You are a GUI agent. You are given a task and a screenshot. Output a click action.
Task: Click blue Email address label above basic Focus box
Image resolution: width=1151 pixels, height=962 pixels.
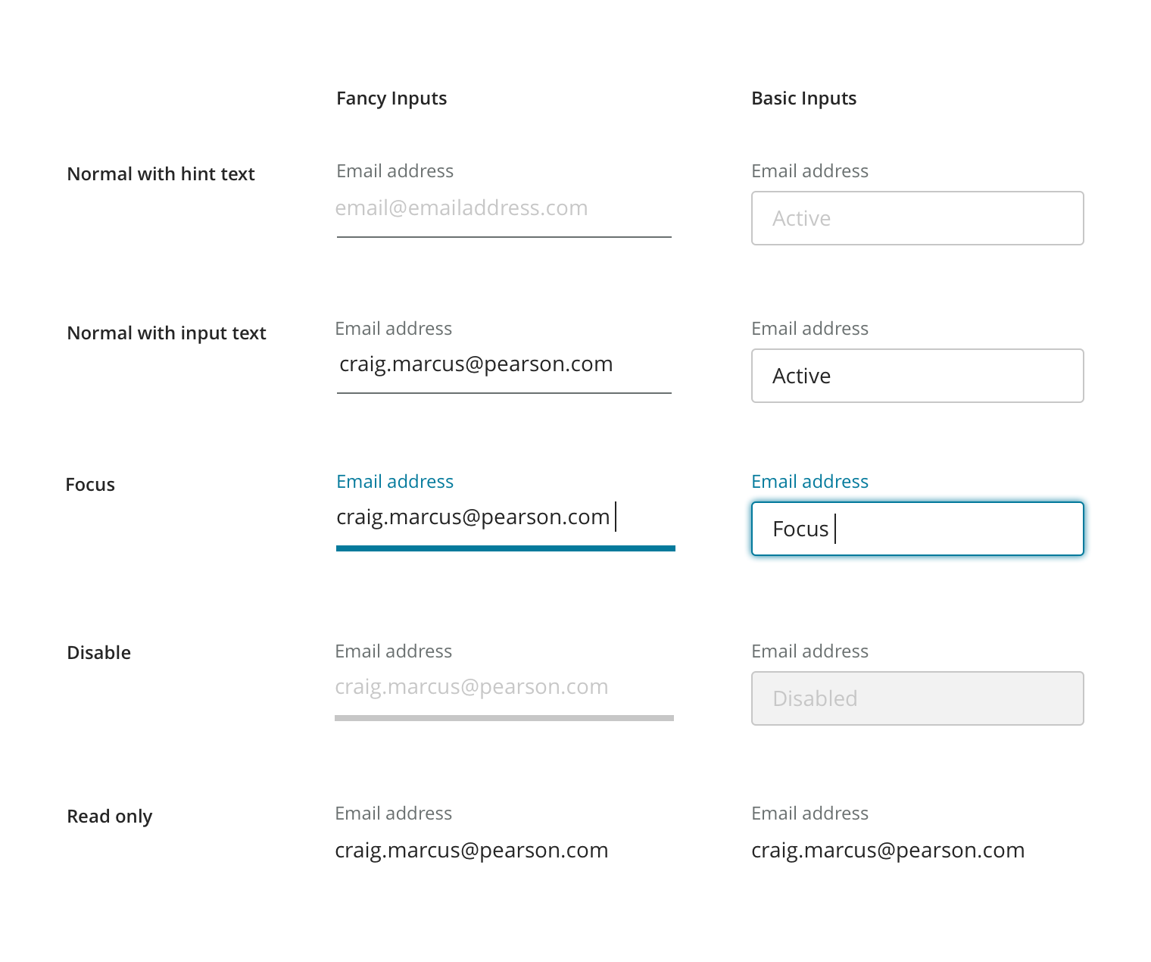[x=809, y=482]
